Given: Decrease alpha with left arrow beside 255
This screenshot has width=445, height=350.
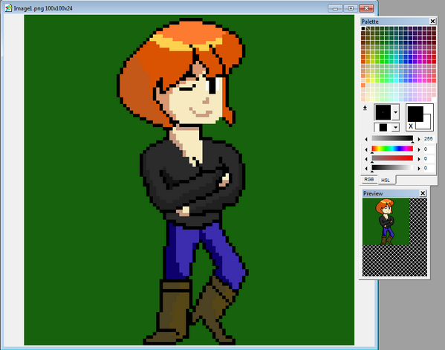Looking at the screenshot, I should [x=366, y=139].
